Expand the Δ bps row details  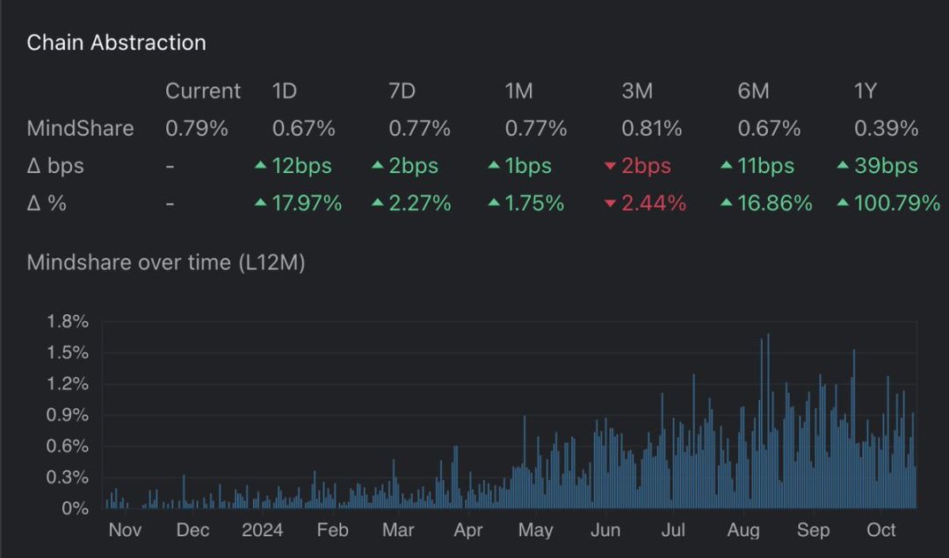coord(55,166)
